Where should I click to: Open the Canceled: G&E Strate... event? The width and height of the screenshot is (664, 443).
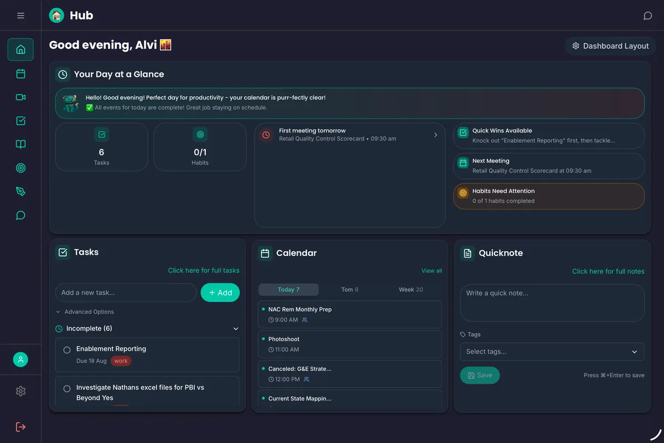[350, 374]
